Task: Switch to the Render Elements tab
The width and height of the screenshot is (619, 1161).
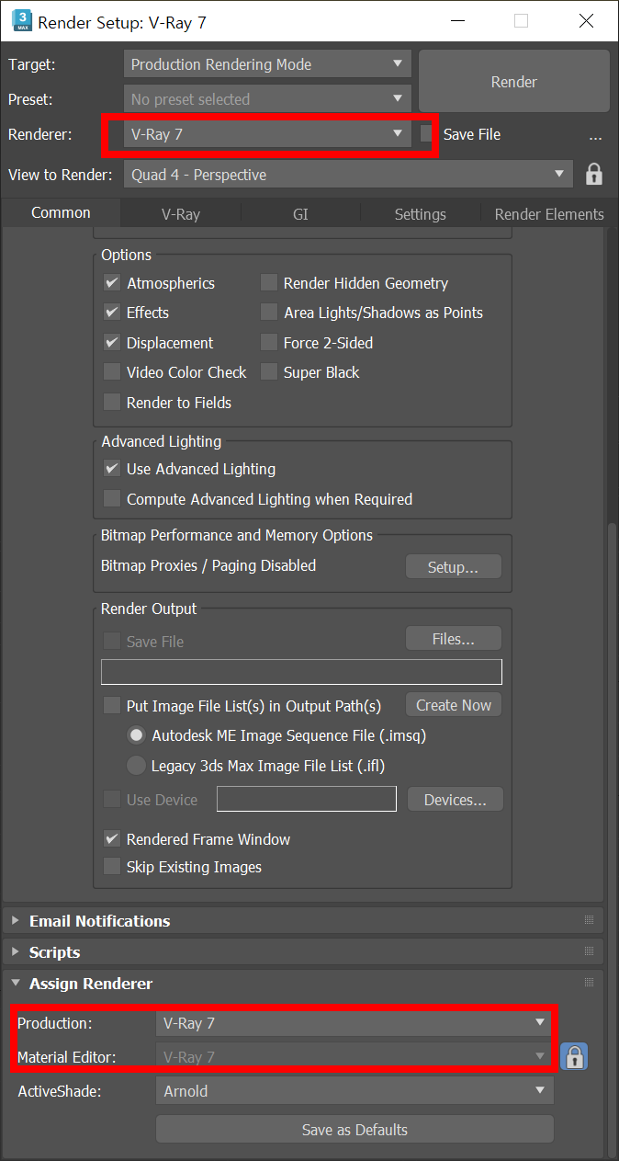Action: tap(549, 214)
